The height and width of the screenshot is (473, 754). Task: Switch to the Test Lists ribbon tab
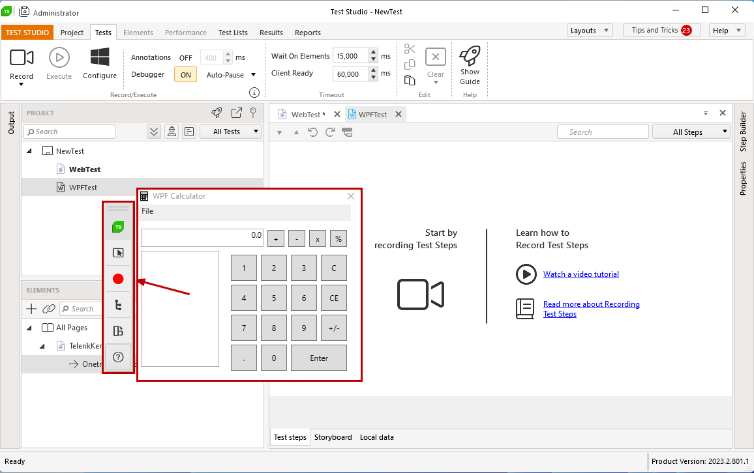(x=233, y=33)
